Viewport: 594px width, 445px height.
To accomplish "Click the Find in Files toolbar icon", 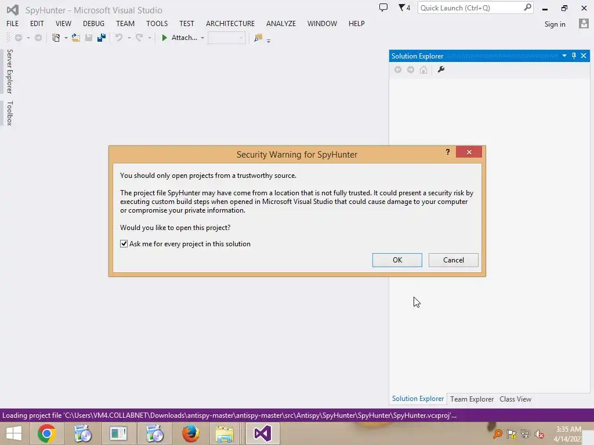I will pyautogui.click(x=258, y=38).
